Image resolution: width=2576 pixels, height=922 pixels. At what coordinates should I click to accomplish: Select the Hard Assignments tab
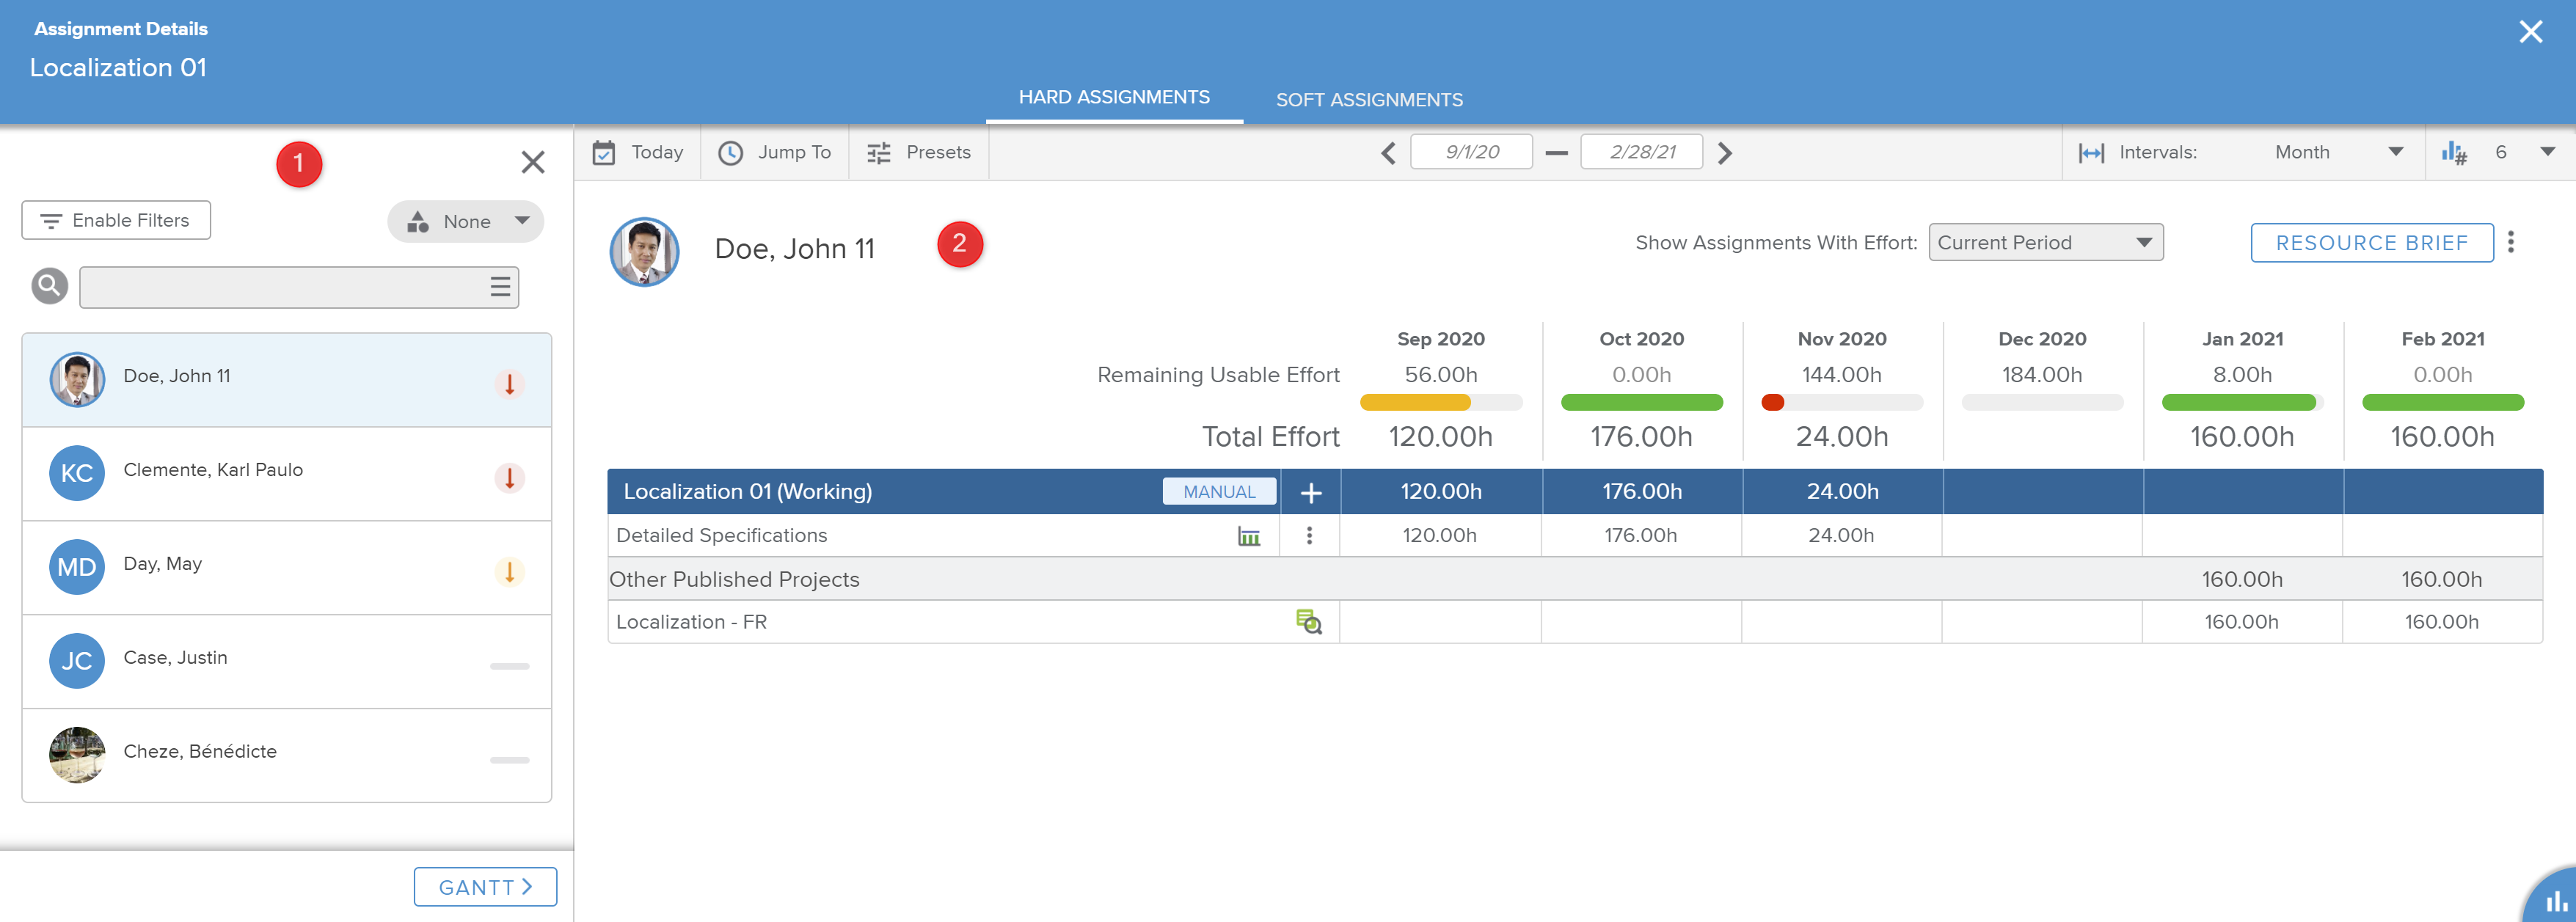coord(1113,97)
